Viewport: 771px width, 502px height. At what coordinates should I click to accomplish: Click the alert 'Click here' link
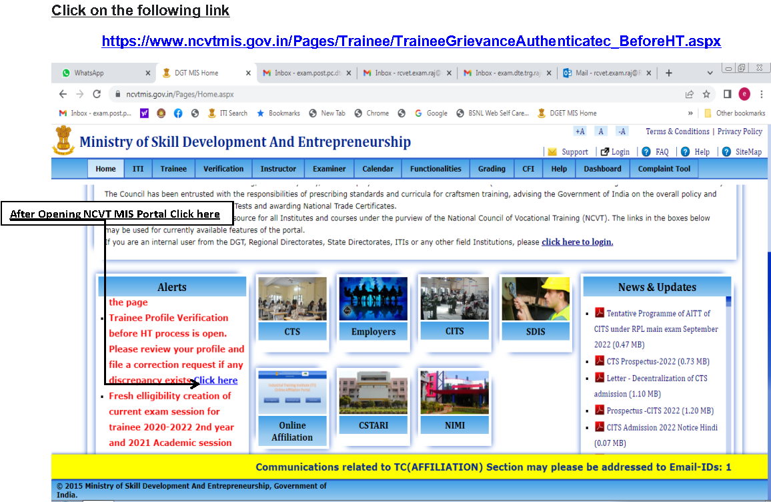click(x=216, y=381)
